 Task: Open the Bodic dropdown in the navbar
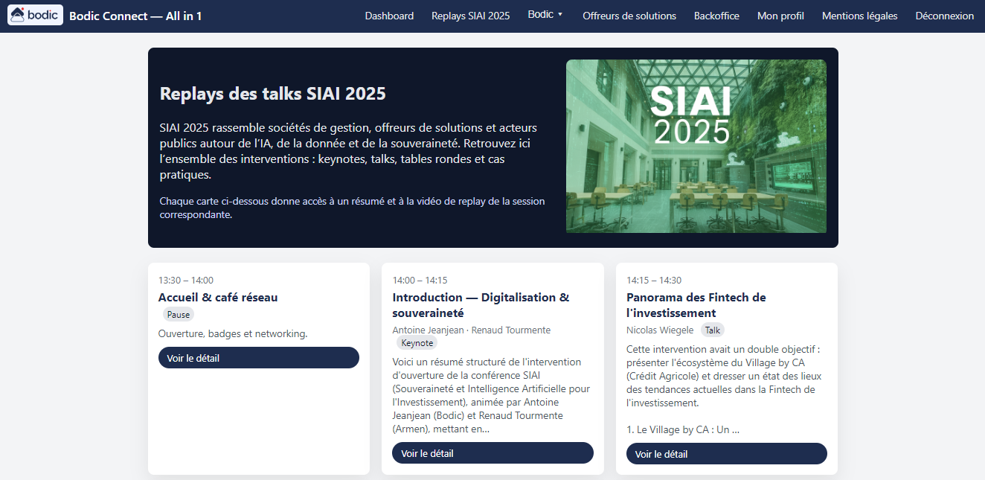pyautogui.click(x=545, y=15)
